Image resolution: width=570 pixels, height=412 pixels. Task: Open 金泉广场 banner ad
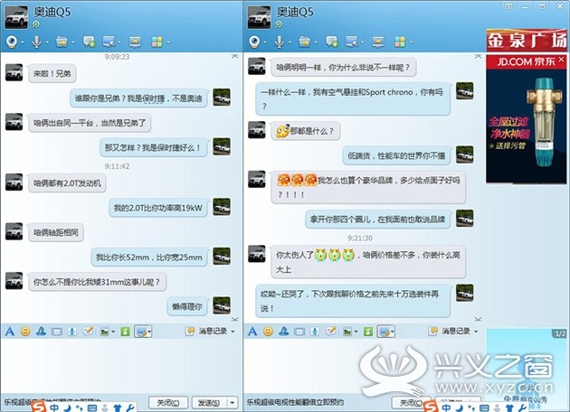pos(527,40)
